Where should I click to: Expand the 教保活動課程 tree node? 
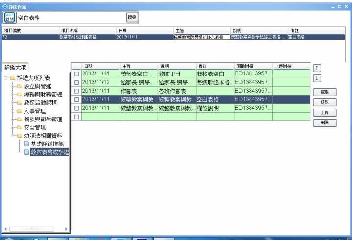tap(13, 102)
